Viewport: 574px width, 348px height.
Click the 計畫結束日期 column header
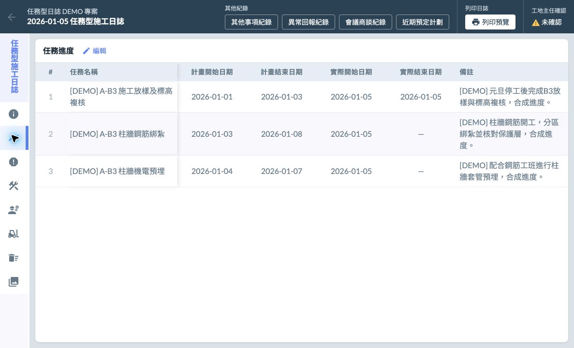point(281,72)
